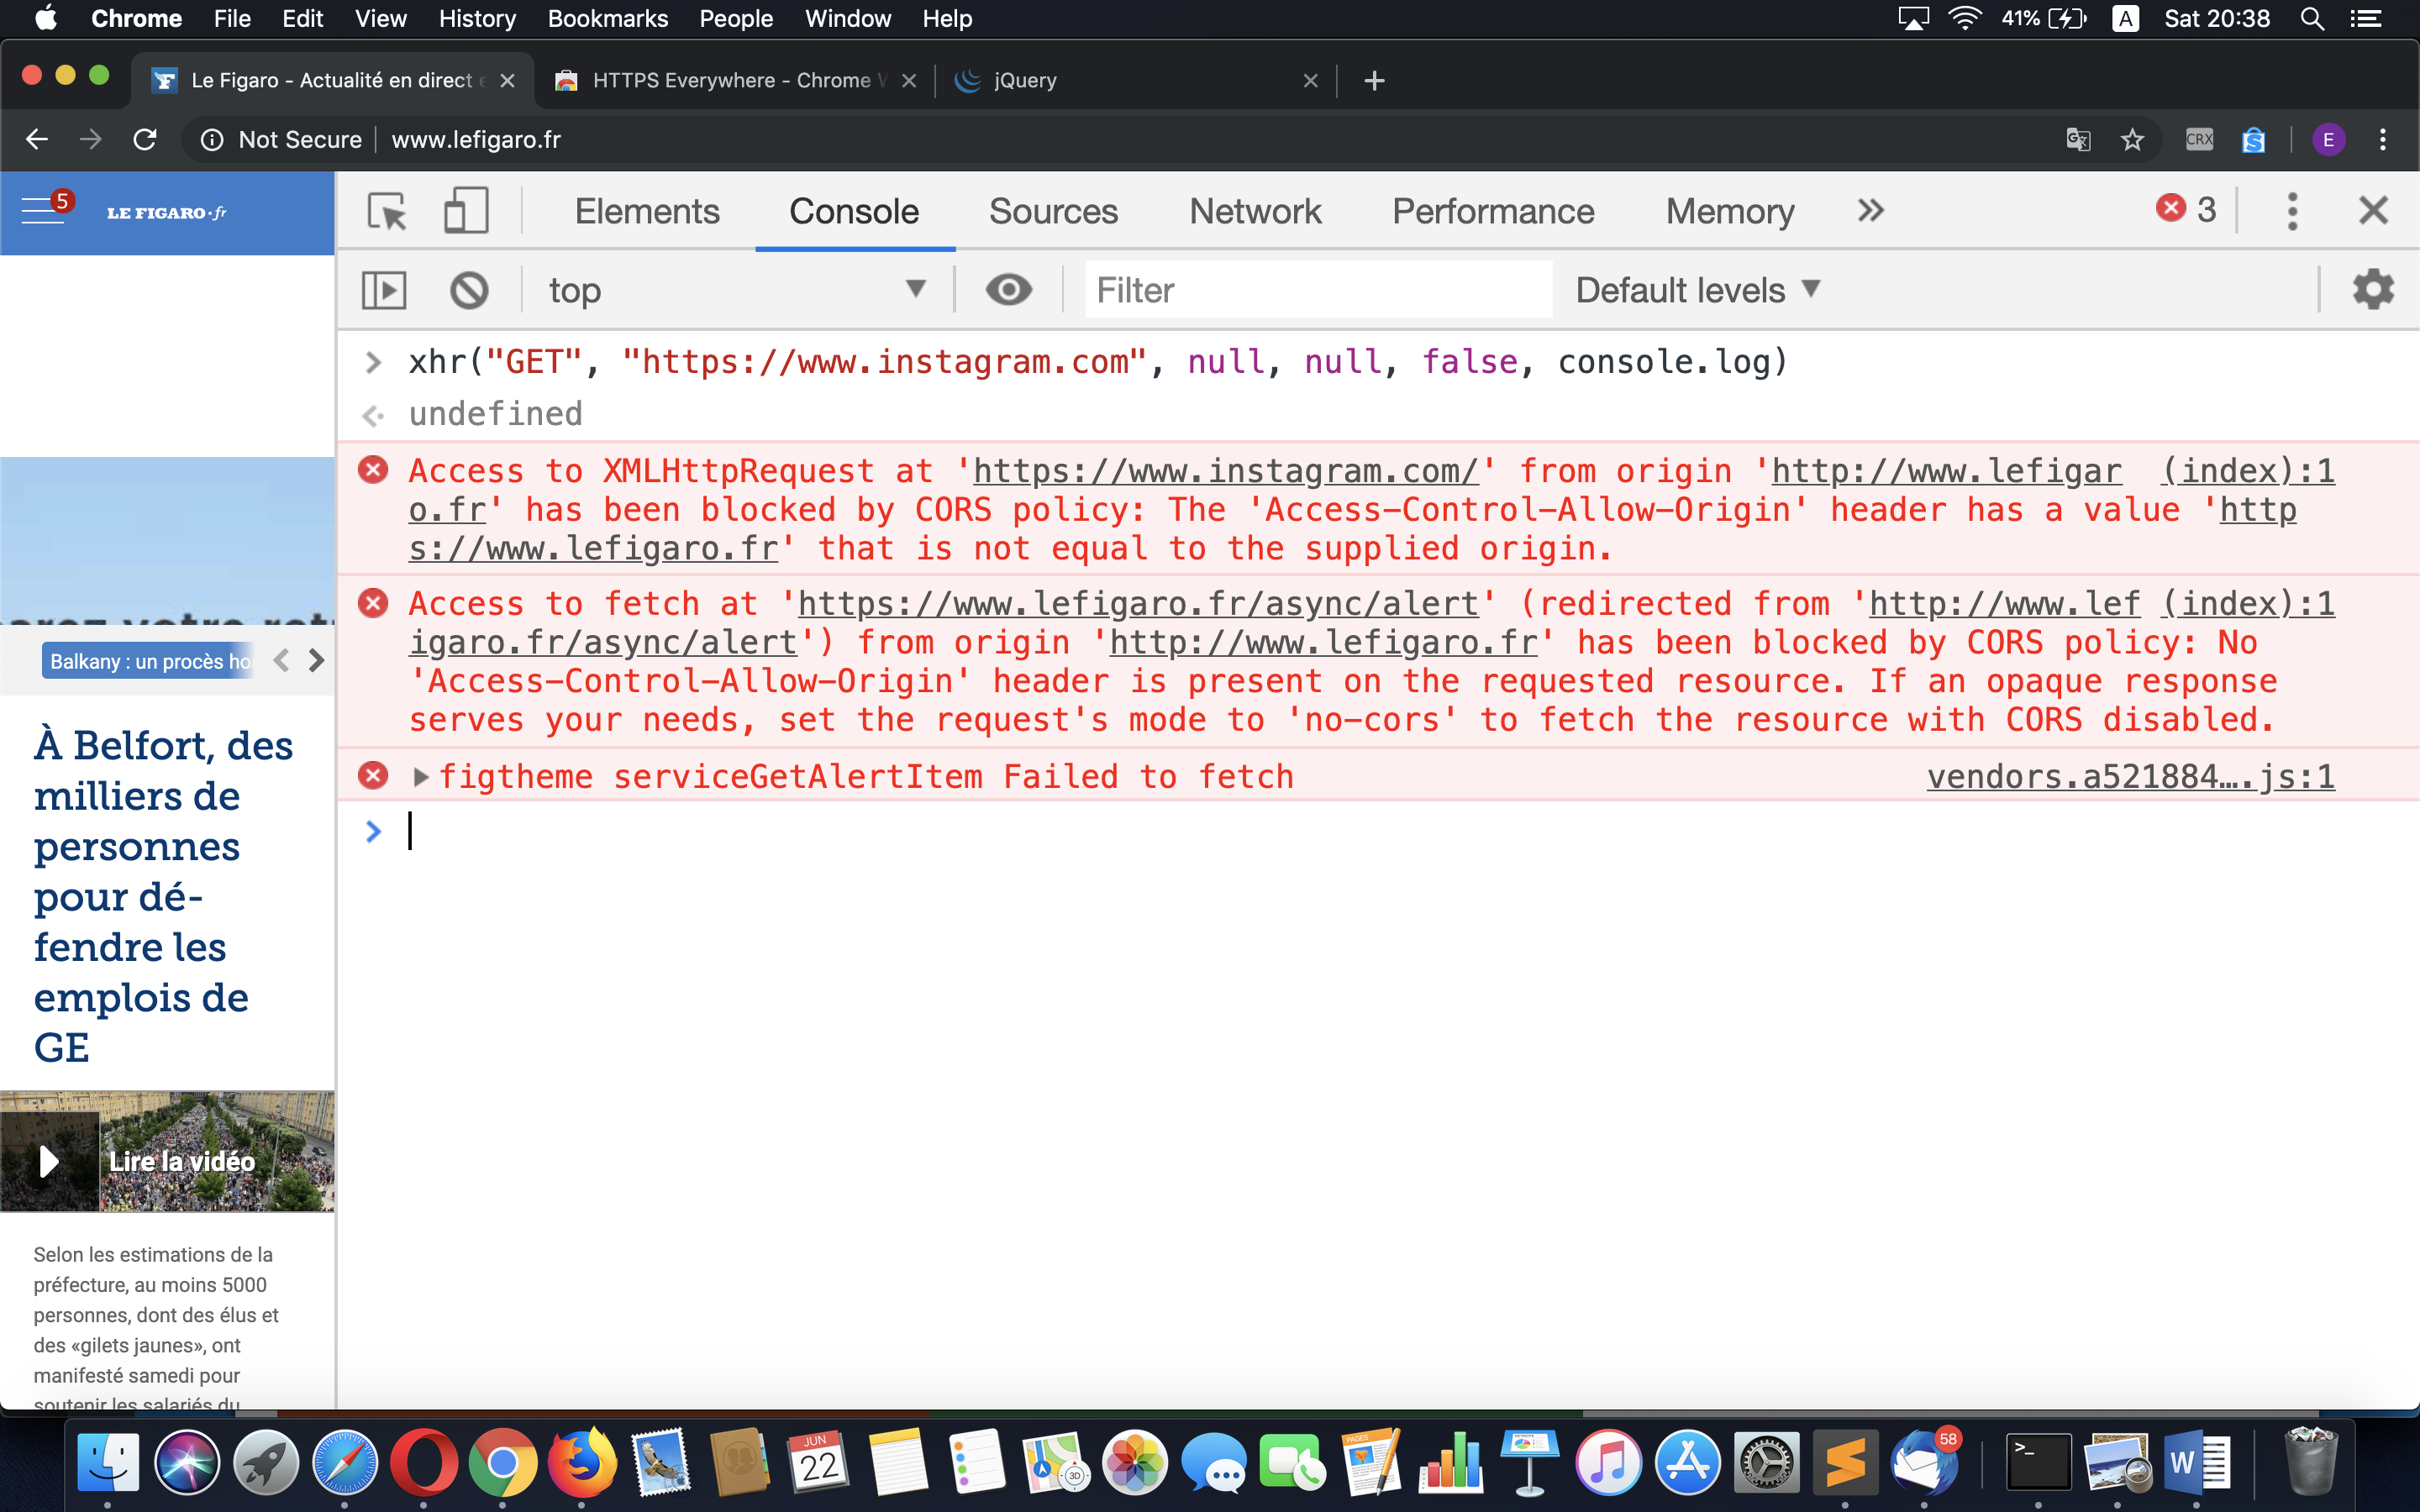Screen dimensions: 2420x1512
Task: Open the Performance tab
Action: coord(1493,211)
